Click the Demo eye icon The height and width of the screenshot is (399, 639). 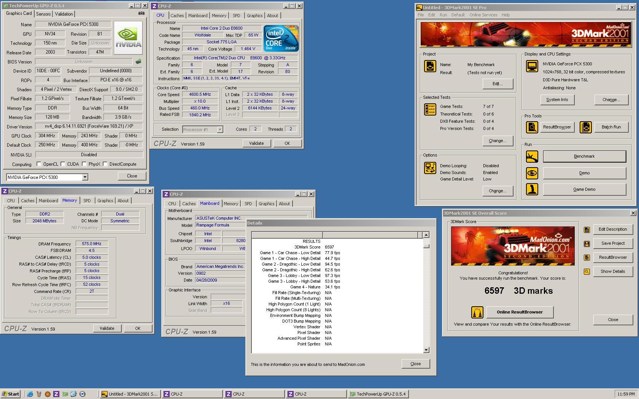point(532,173)
